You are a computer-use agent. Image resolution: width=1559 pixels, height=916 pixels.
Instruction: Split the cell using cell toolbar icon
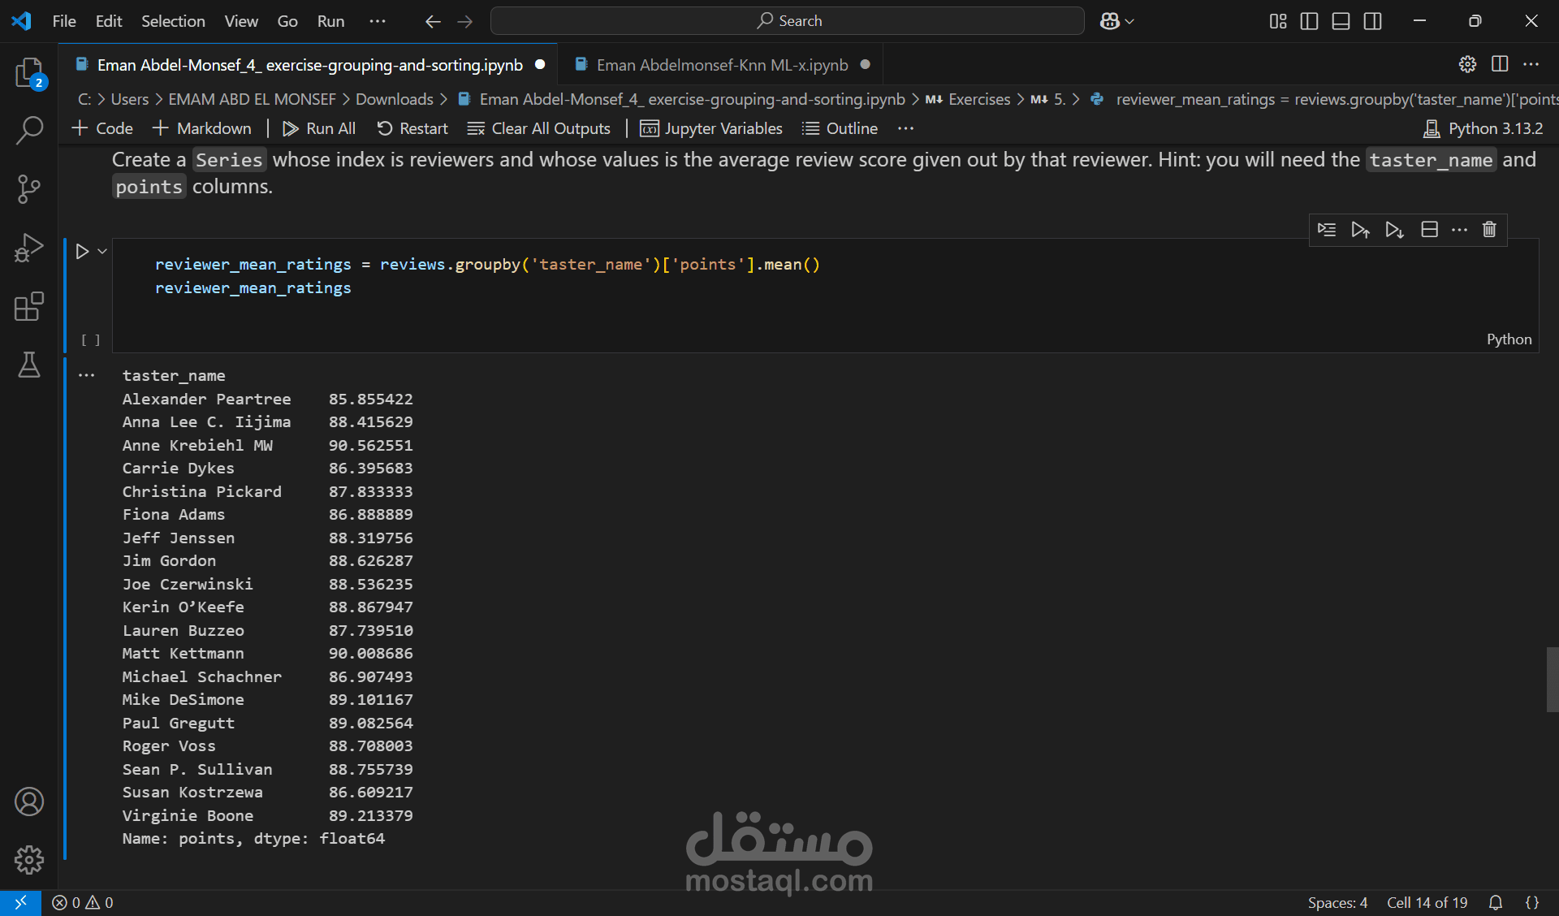click(x=1429, y=230)
